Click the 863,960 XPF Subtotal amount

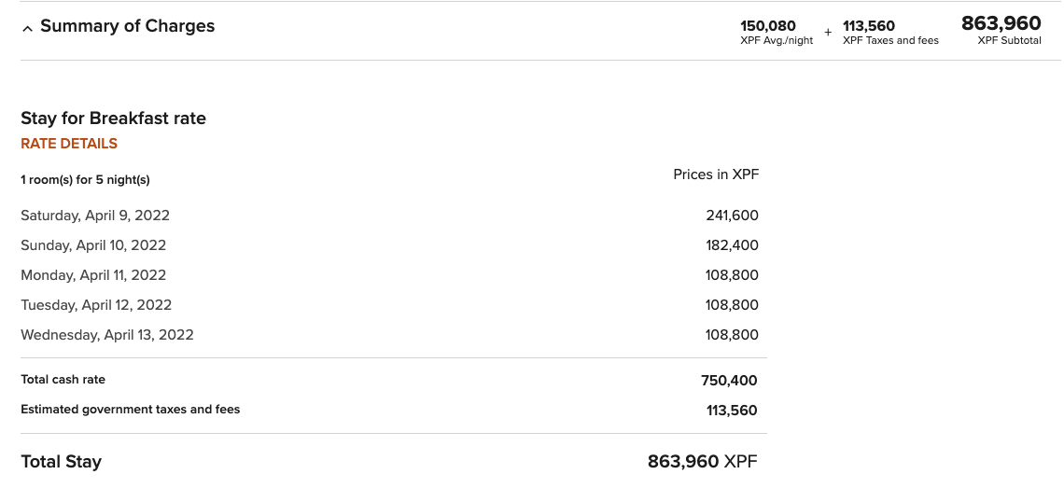click(1001, 24)
